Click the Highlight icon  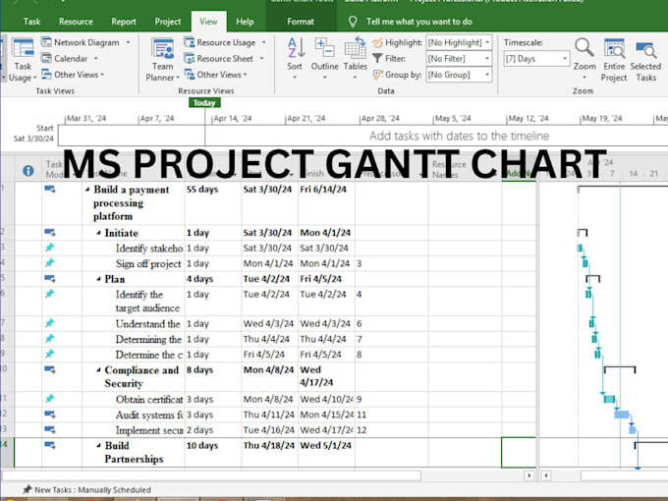click(377, 42)
